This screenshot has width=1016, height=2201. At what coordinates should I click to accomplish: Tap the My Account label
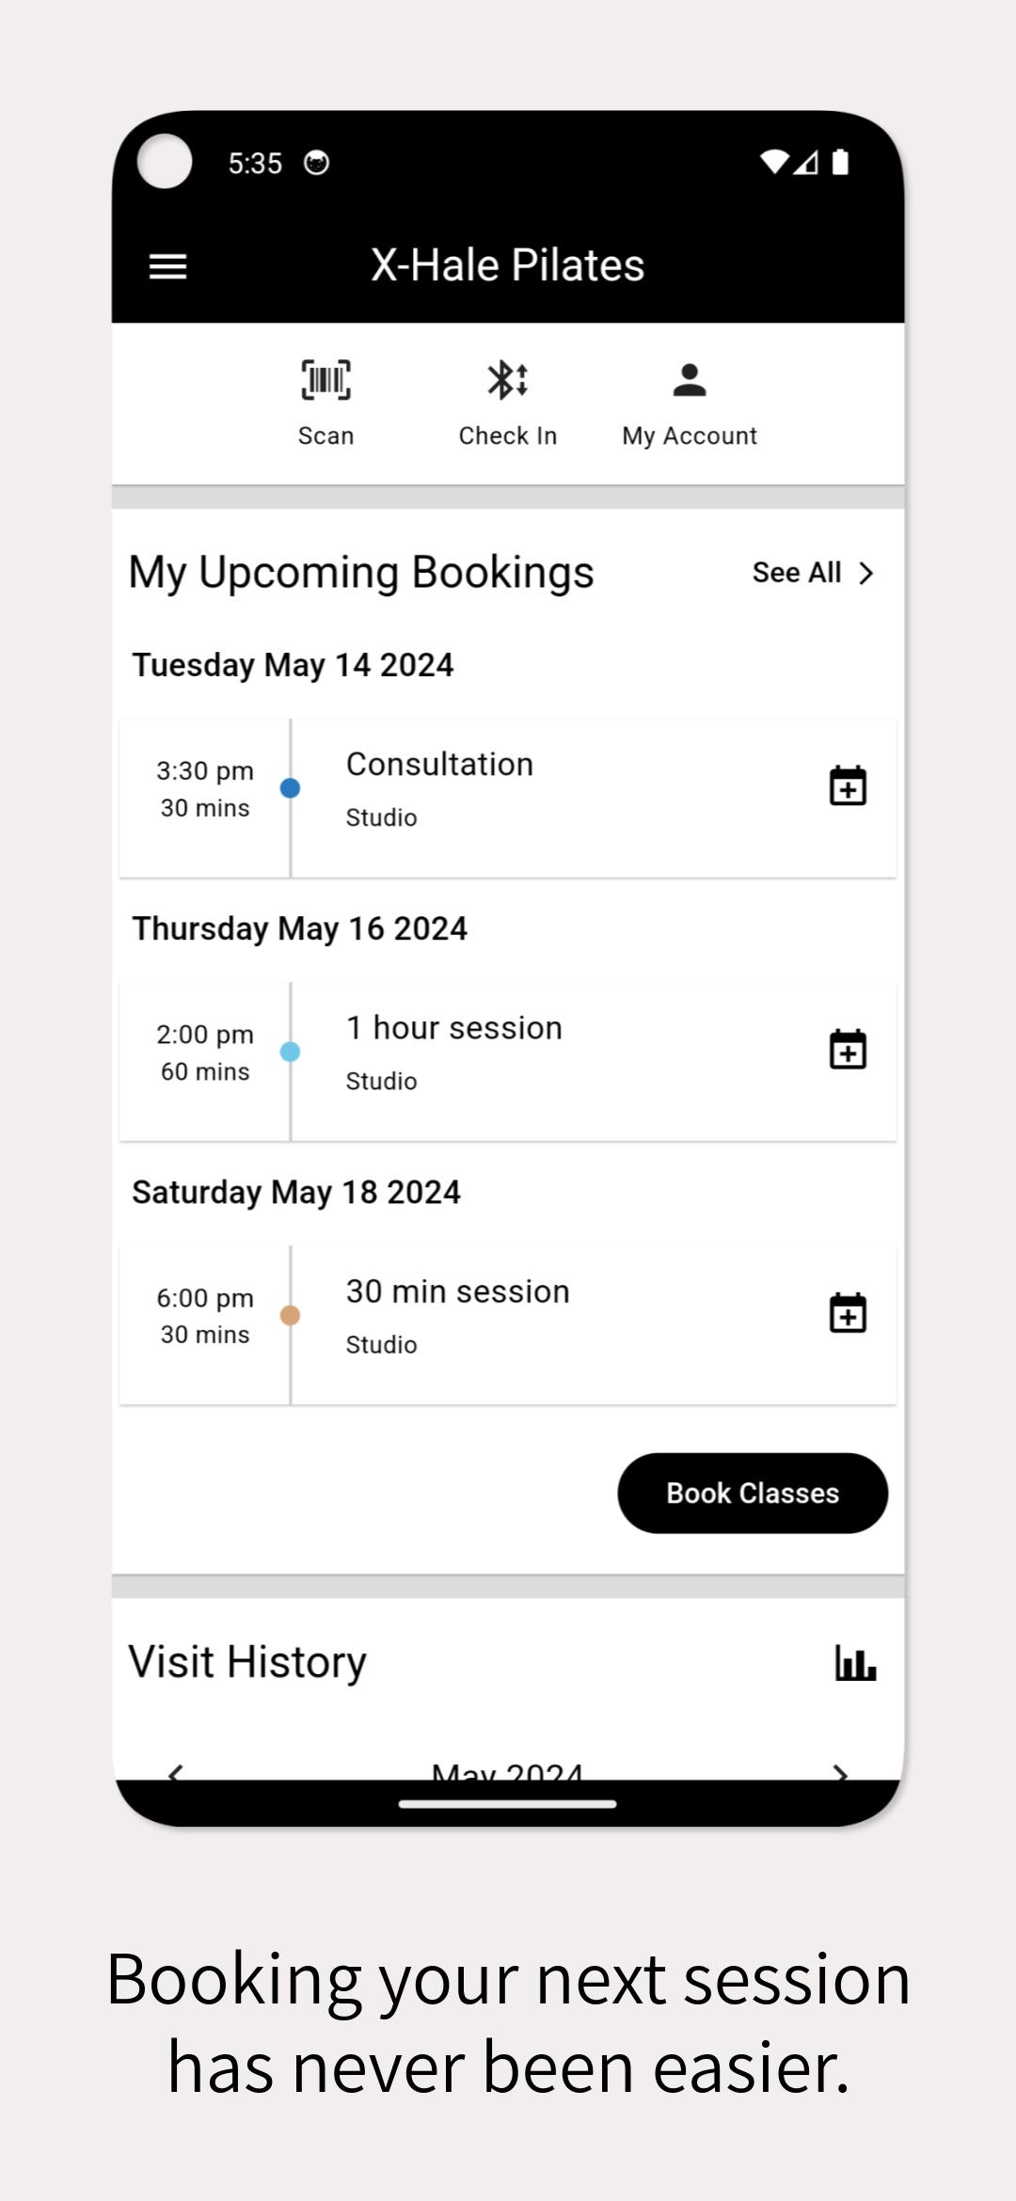click(x=690, y=436)
